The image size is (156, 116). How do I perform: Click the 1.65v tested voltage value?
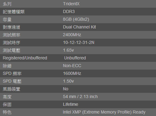tap(68, 50)
